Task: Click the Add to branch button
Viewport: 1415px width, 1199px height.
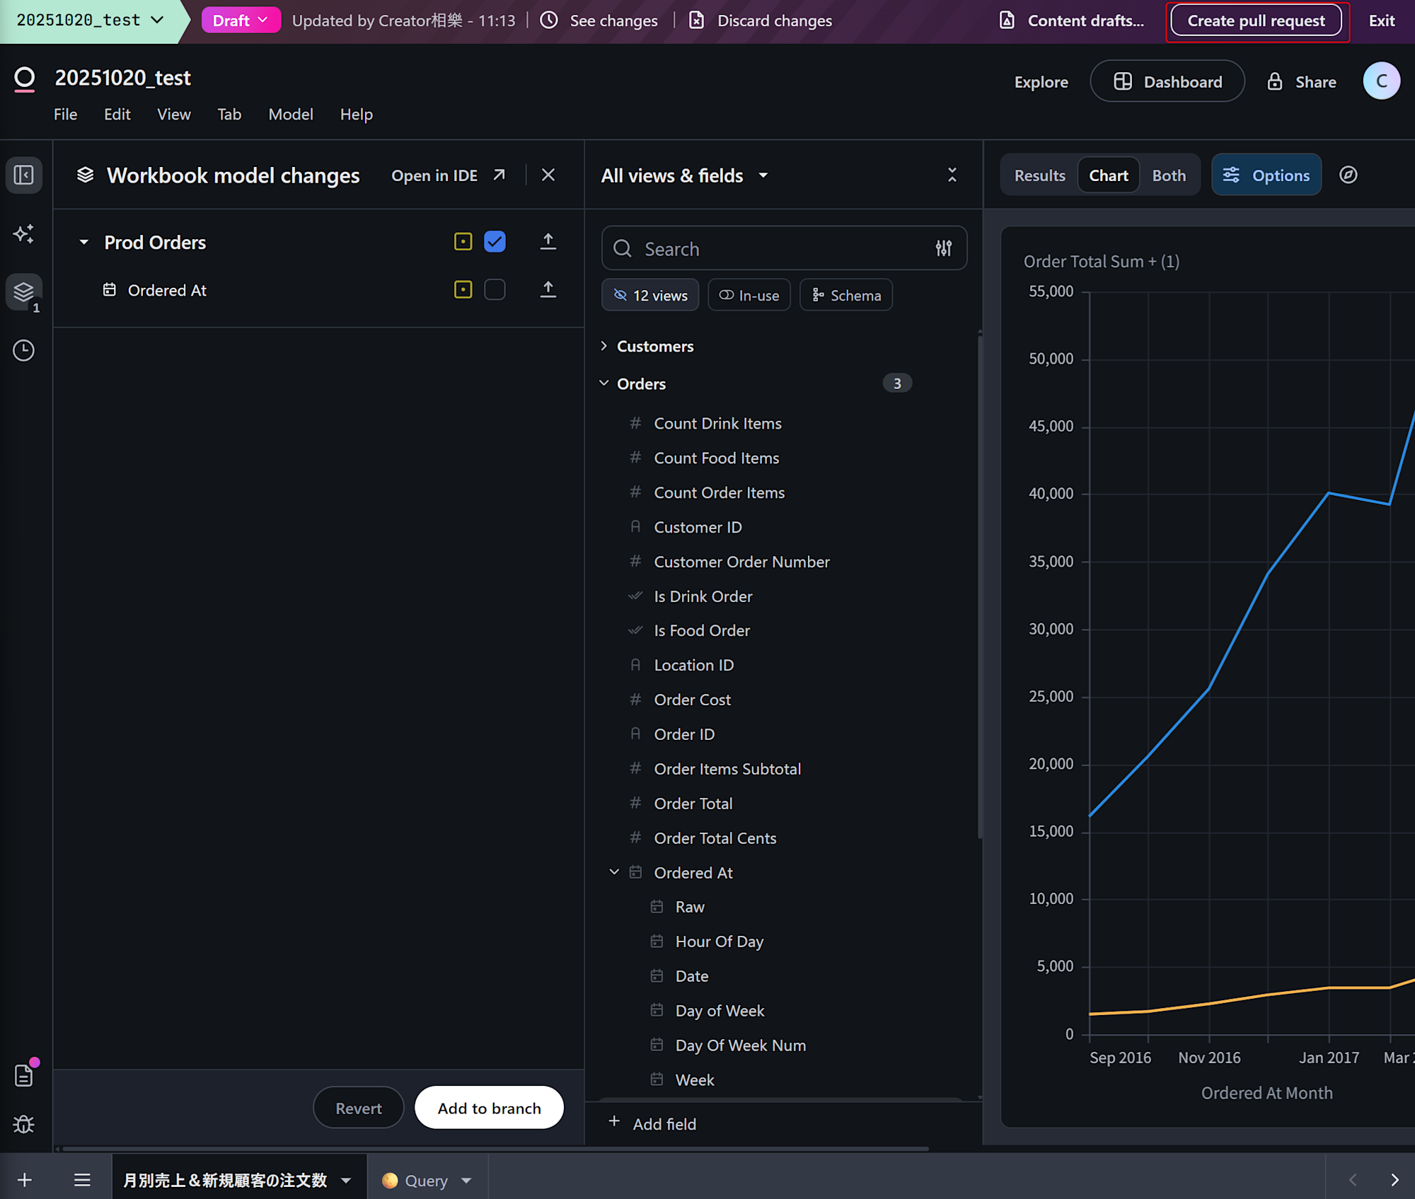Action: [489, 1108]
